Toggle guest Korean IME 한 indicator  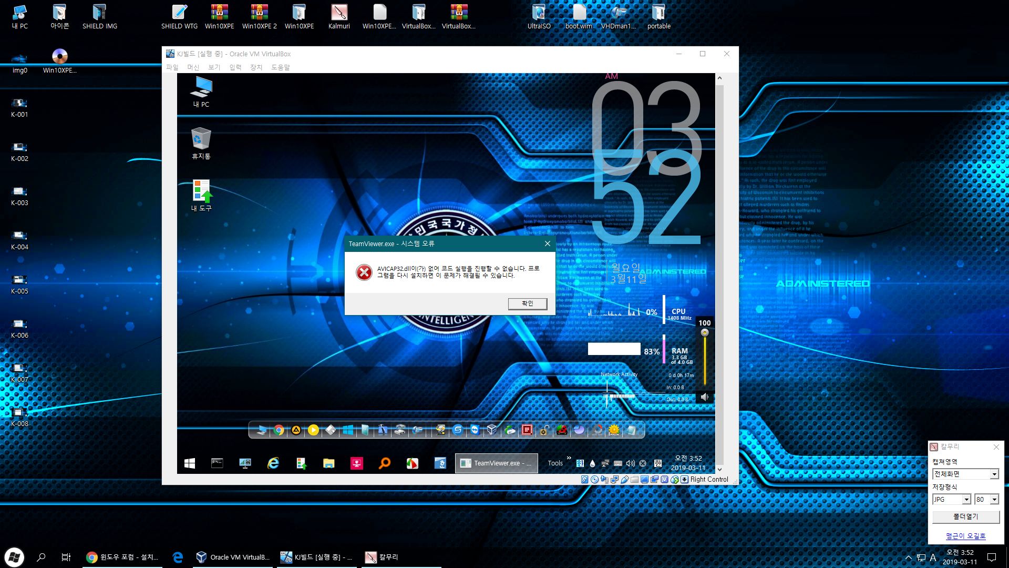pyautogui.click(x=657, y=463)
